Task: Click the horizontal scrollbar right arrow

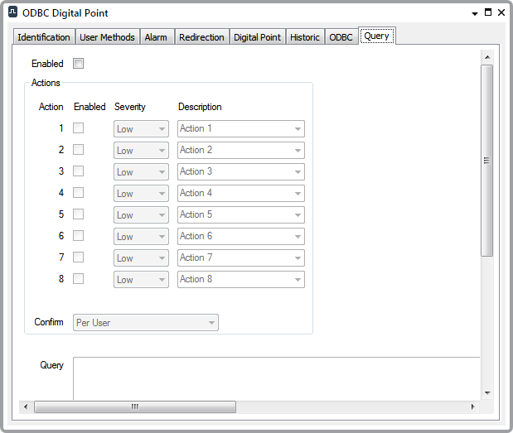Action: 473,407
